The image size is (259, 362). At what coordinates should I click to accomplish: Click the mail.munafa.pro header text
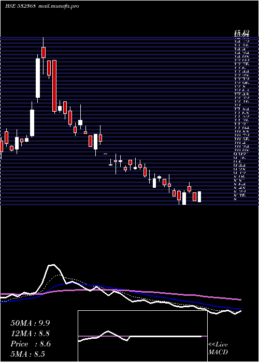58,6
